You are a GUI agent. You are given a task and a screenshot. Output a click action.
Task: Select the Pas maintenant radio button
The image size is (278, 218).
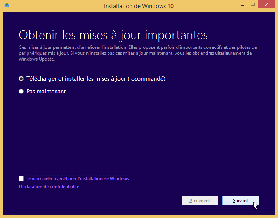[21, 92]
